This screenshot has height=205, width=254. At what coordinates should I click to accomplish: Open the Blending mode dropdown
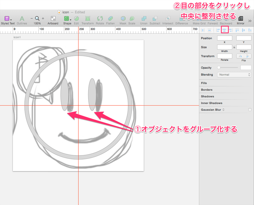pos(234,75)
